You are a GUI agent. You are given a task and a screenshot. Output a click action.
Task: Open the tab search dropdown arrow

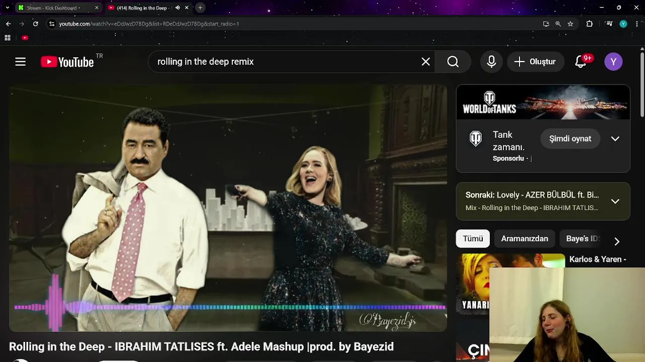coord(7,8)
